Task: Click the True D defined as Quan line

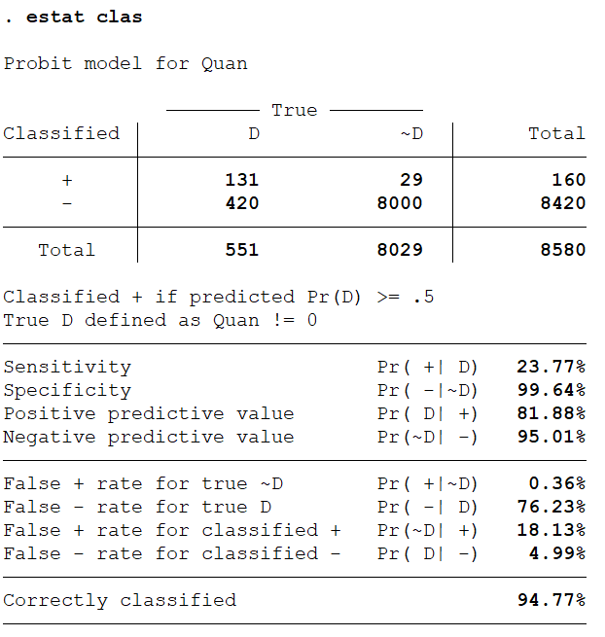Action: [x=160, y=321]
